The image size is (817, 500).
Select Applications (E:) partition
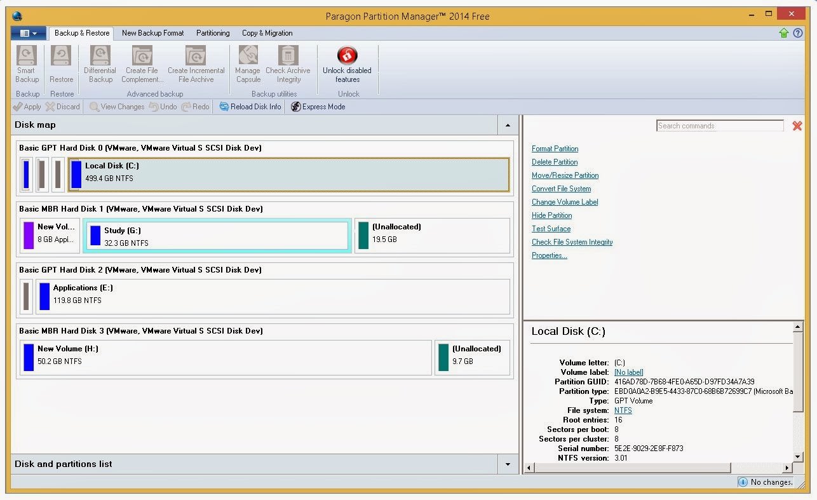(x=273, y=297)
